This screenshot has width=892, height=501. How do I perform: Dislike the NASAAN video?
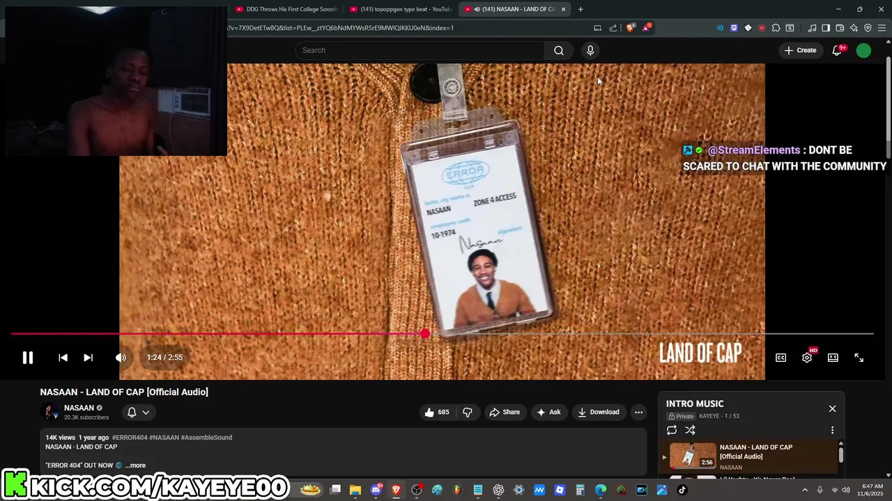468,412
